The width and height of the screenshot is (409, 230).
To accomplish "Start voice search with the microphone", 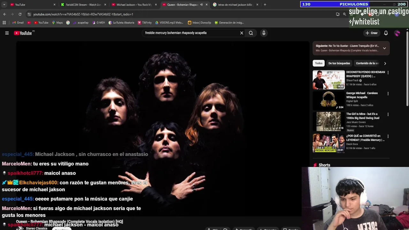I will [x=264, y=33].
